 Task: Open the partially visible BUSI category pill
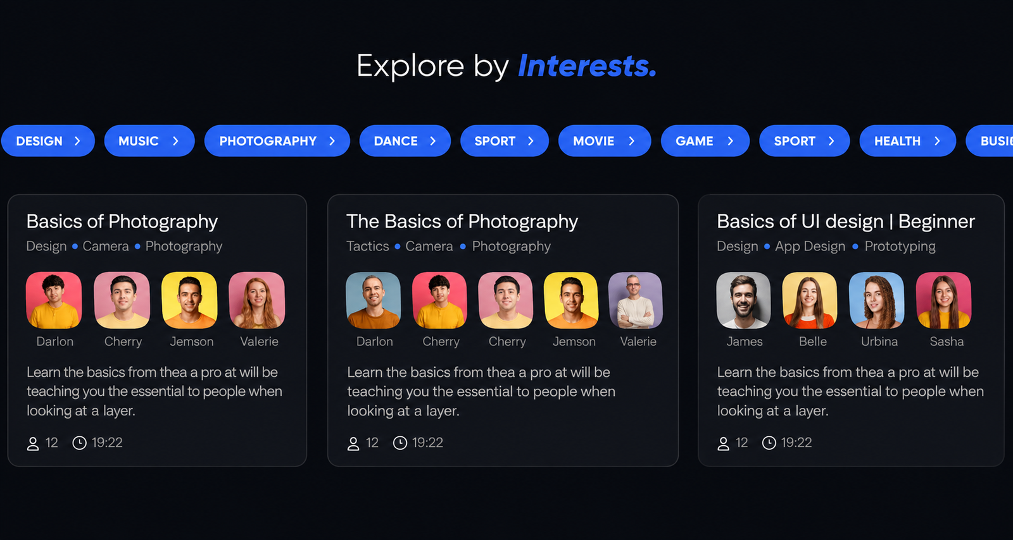click(990, 141)
